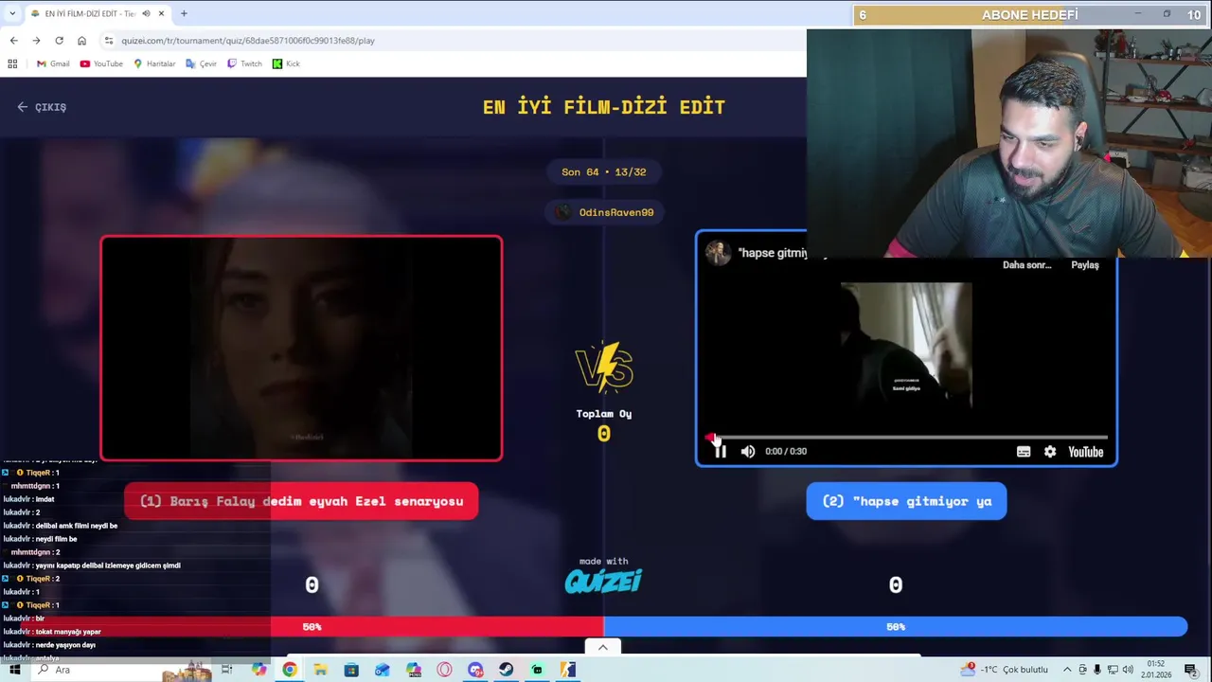Mute the tab via speaker icon
1212x682 pixels.
click(146, 13)
